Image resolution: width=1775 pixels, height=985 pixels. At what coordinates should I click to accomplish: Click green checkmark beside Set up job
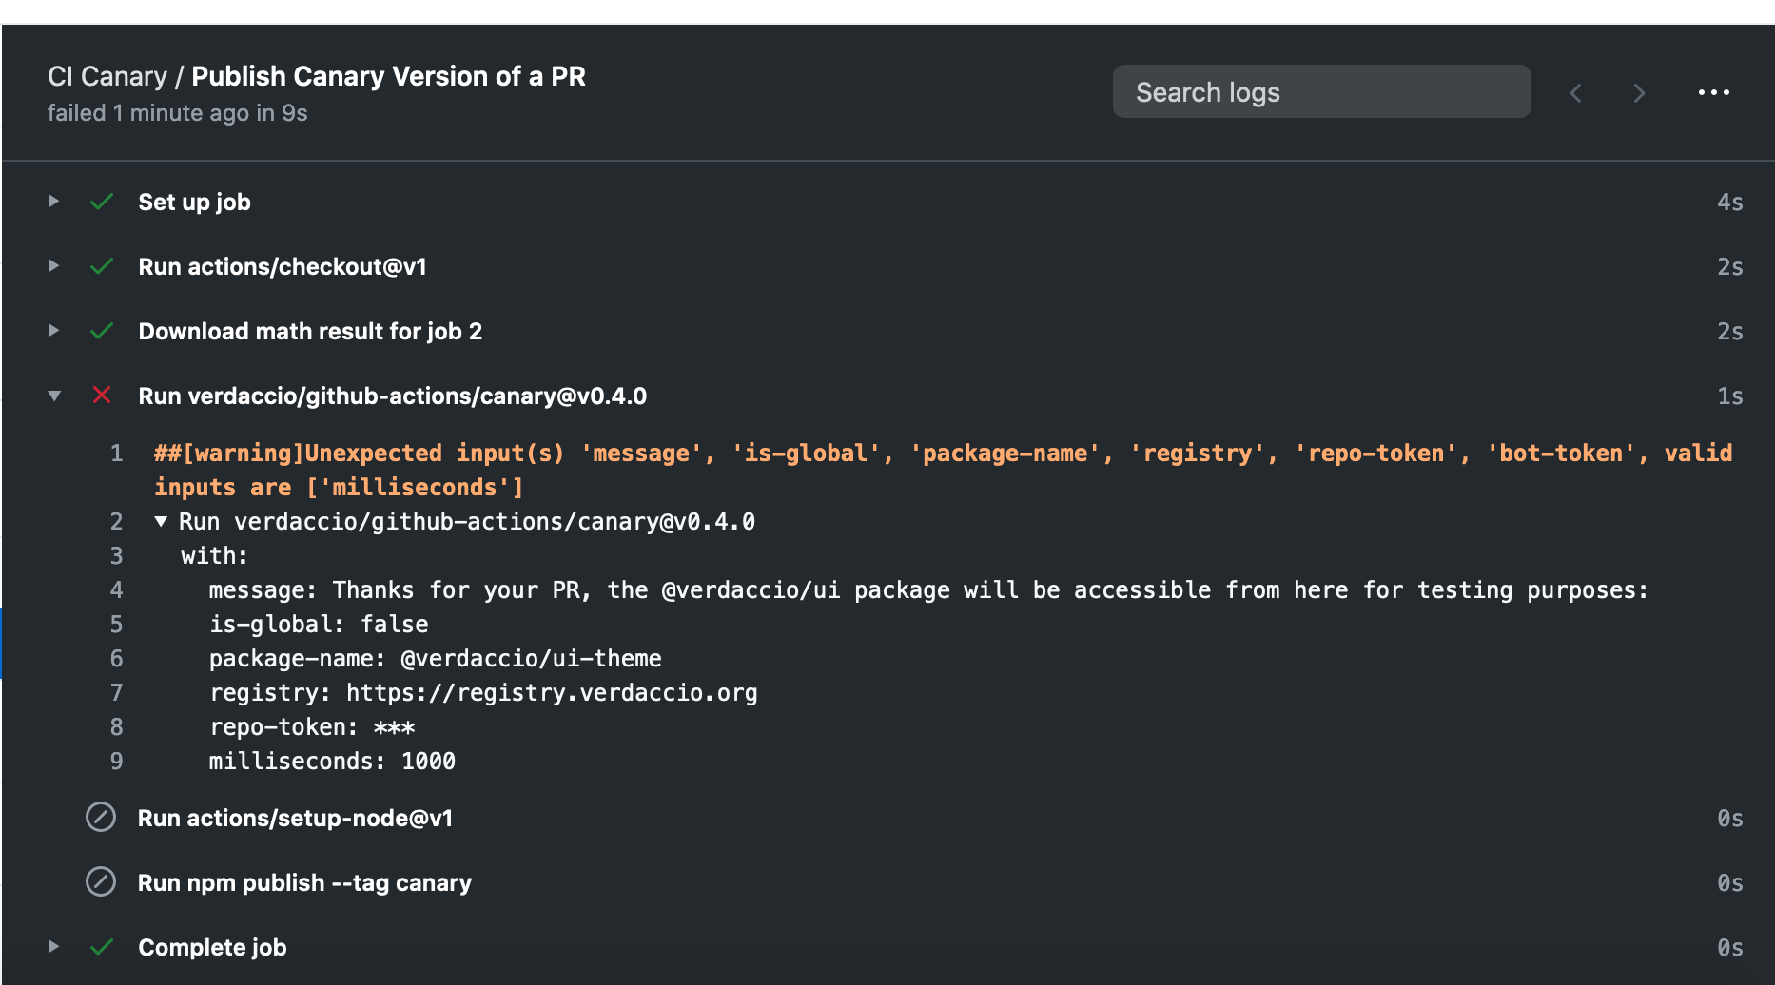pyautogui.click(x=102, y=202)
